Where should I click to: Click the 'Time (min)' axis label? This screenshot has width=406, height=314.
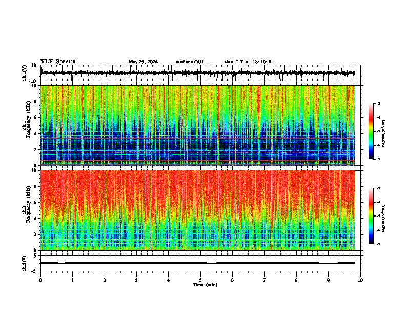coord(205,285)
